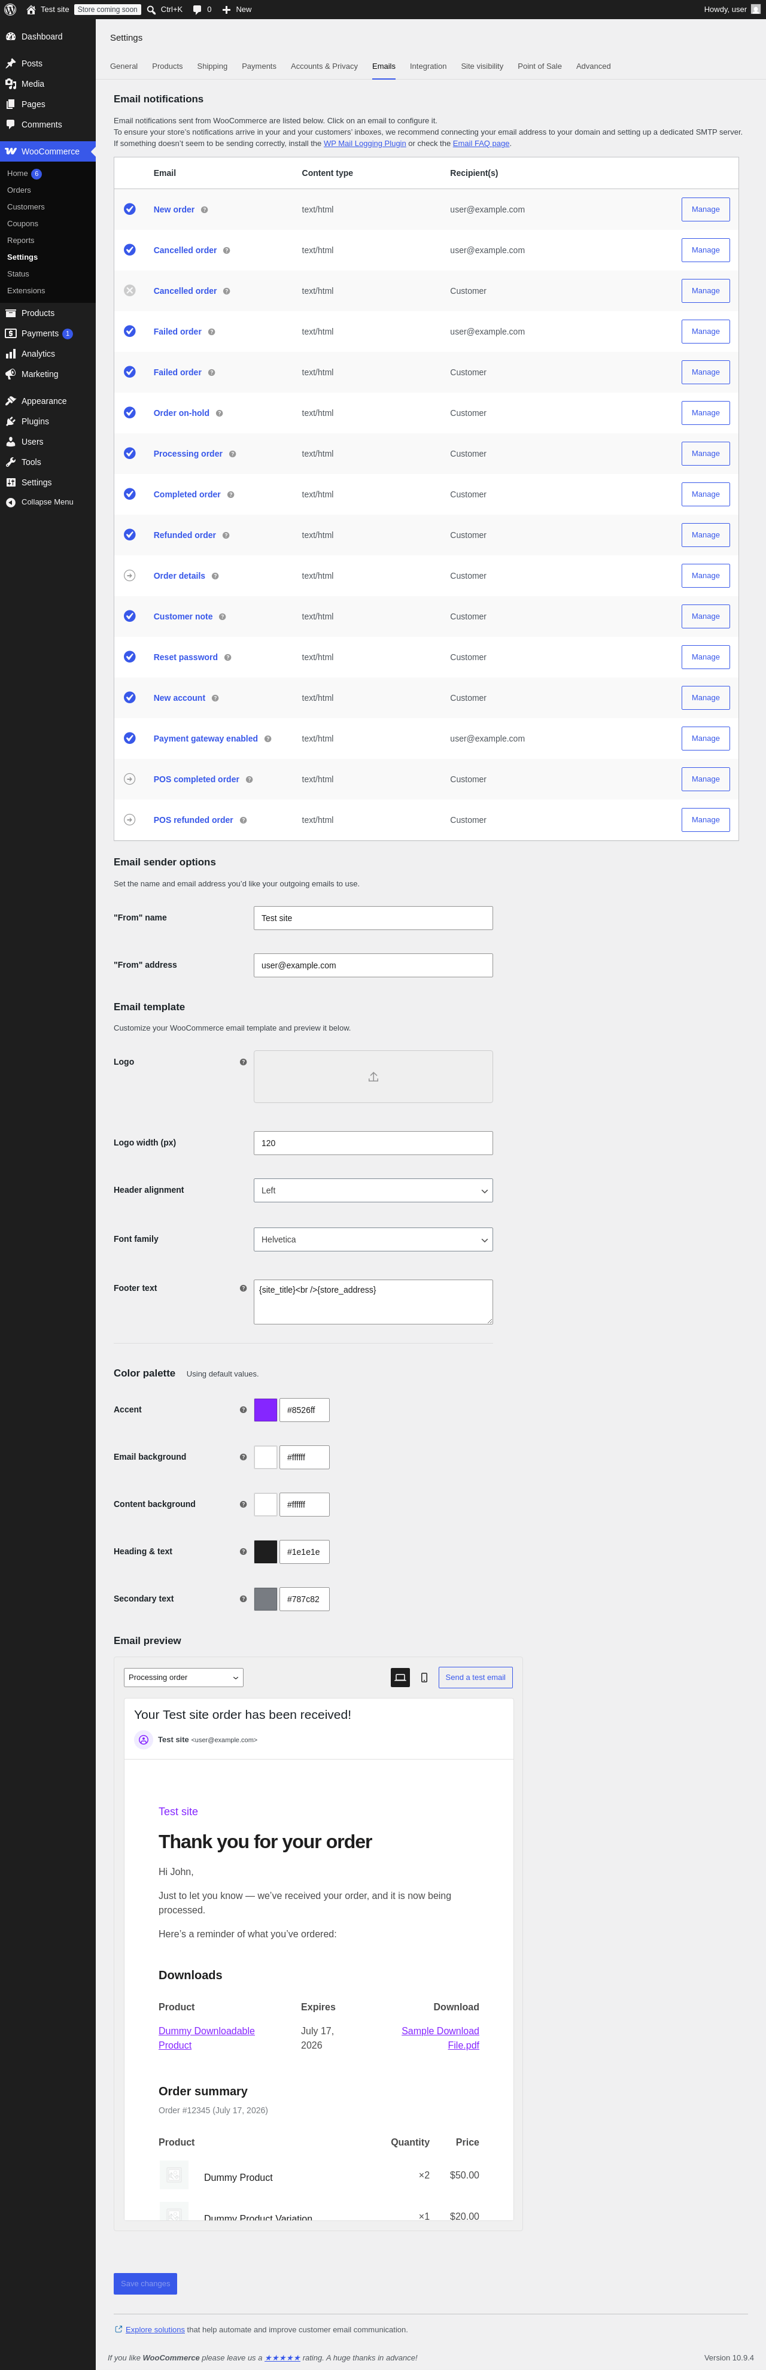Open the comments bubble in admin bar
The width and height of the screenshot is (766, 2370).
197,9
